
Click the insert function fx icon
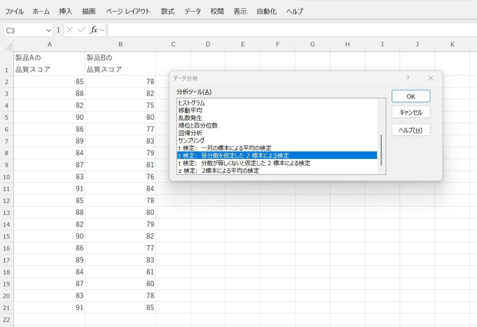[x=94, y=30]
